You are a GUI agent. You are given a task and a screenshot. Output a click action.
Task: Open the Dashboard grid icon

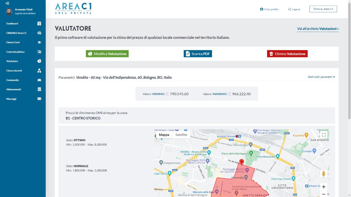point(39,24)
